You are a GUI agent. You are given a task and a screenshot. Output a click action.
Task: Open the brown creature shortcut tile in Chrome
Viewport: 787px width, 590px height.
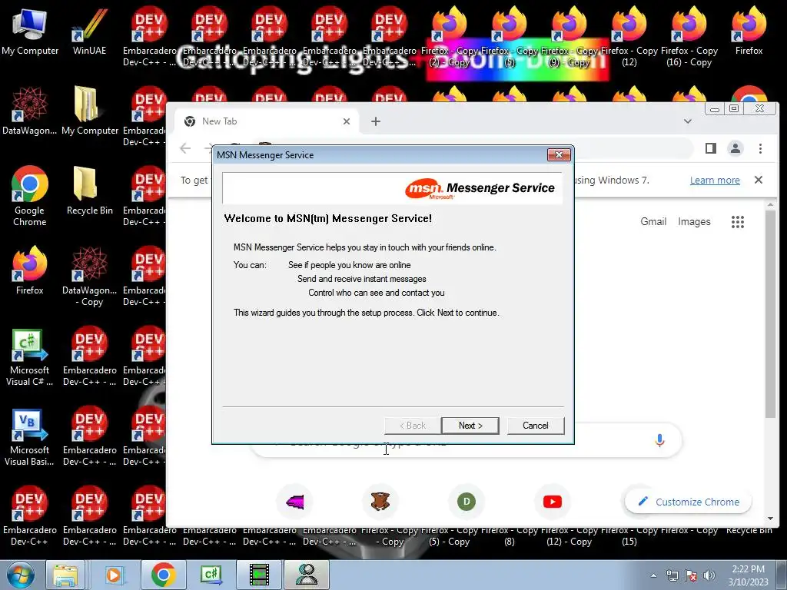point(380,502)
